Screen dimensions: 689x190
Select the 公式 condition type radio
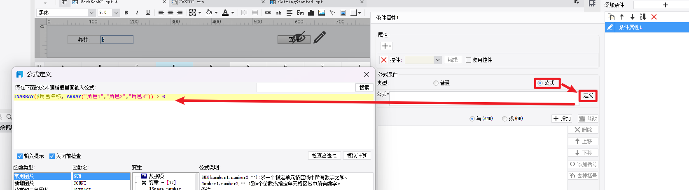pyautogui.click(x=540, y=83)
